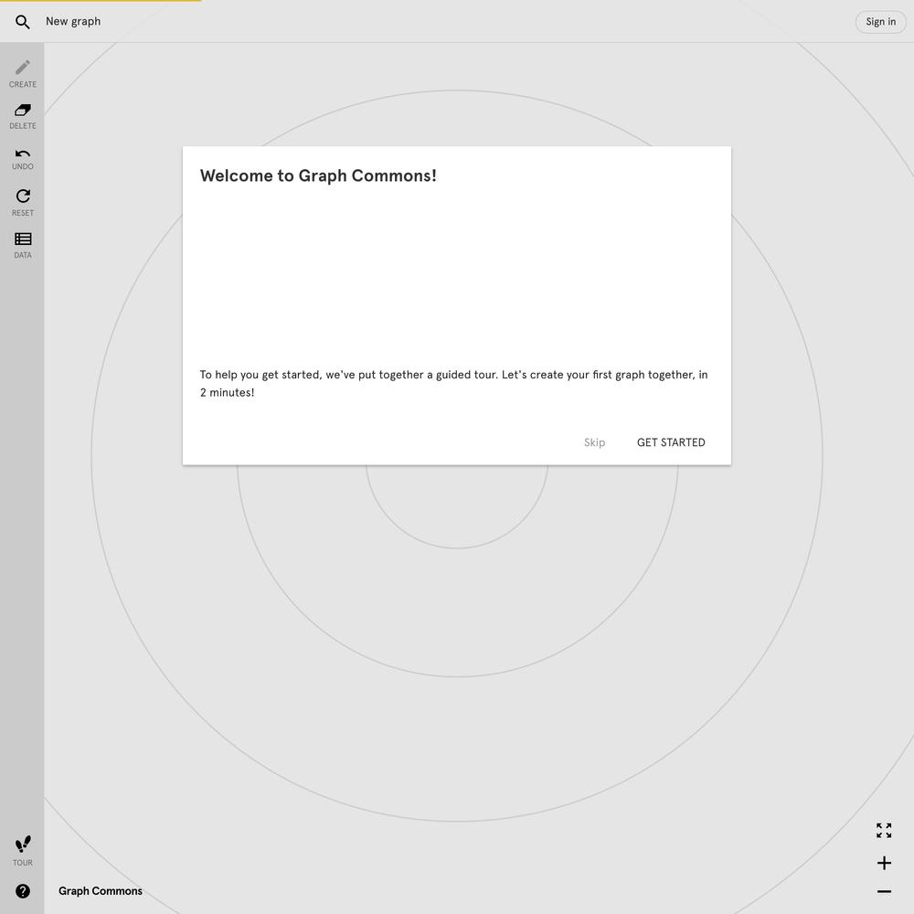
Task: Click the Welcome to Graph Commons! heading
Action: [318, 175]
